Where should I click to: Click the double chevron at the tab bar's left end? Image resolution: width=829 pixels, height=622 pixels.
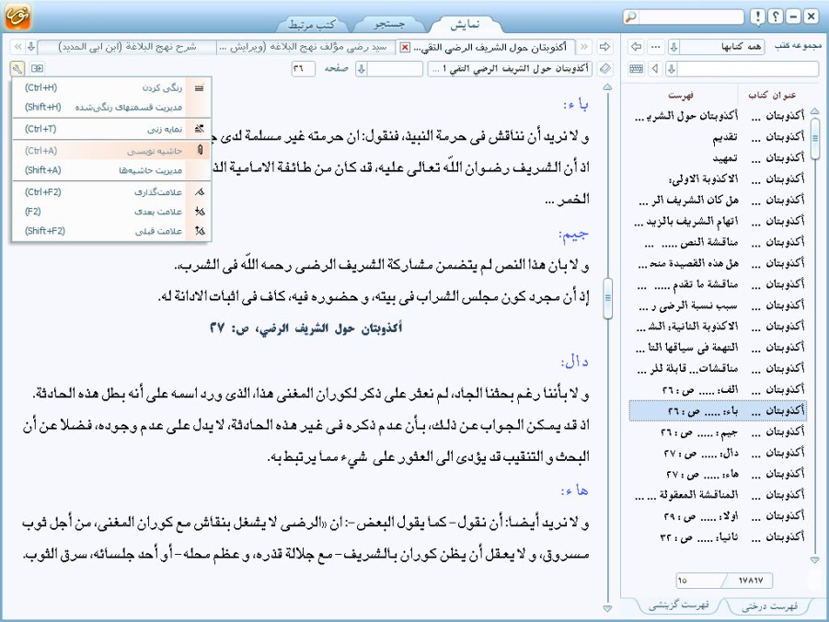(x=17, y=47)
